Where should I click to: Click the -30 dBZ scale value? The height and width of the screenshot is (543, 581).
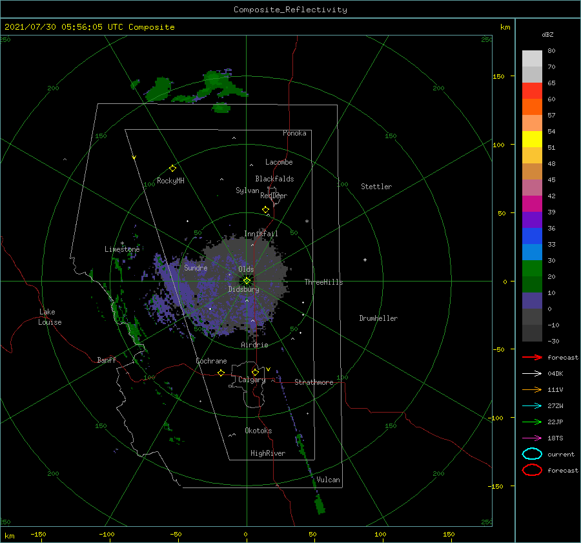tap(553, 341)
